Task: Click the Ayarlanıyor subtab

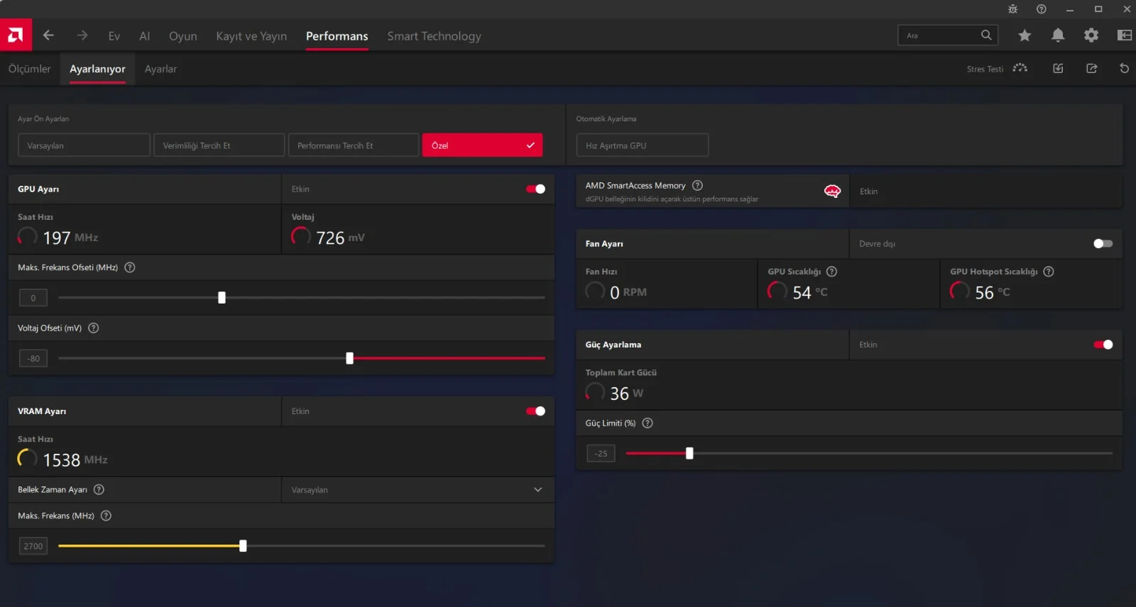Action: pos(97,69)
